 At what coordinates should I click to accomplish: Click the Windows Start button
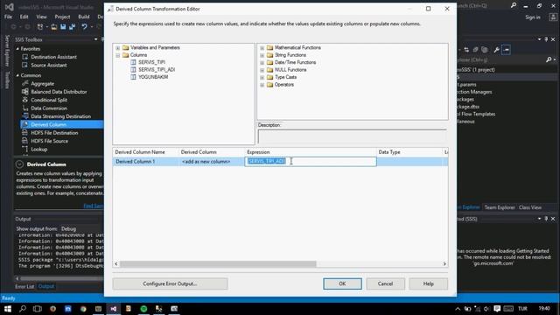point(8,309)
